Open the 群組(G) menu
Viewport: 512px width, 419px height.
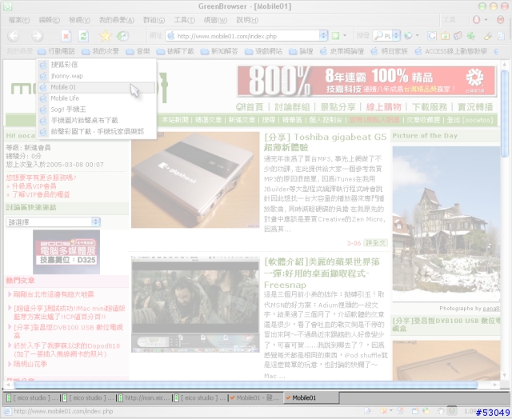click(x=154, y=20)
